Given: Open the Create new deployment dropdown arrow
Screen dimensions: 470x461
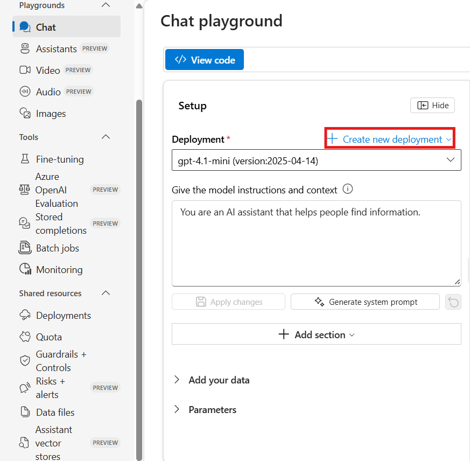Looking at the screenshot, I should [448, 139].
